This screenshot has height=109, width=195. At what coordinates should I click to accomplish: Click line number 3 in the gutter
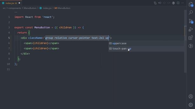(x=9, y=28)
